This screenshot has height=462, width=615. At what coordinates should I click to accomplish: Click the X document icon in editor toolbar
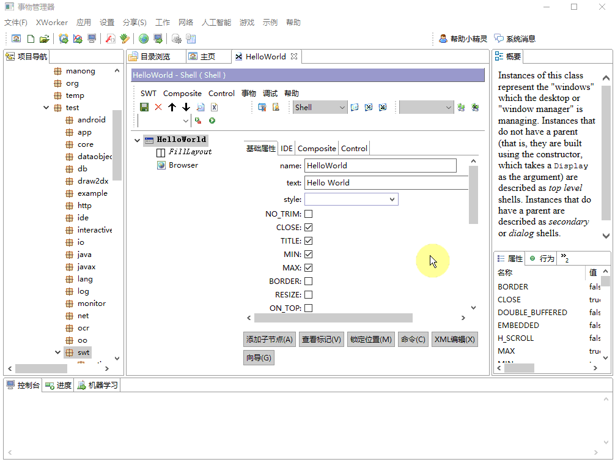[x=214, y=107]
